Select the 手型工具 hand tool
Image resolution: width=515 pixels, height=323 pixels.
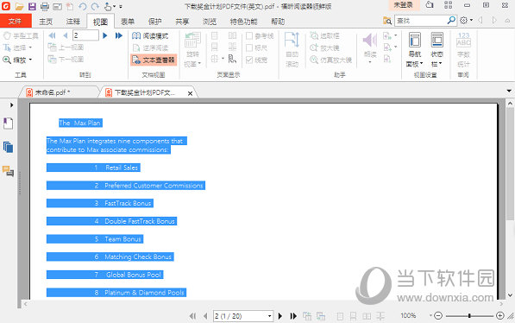click(21, 35)
